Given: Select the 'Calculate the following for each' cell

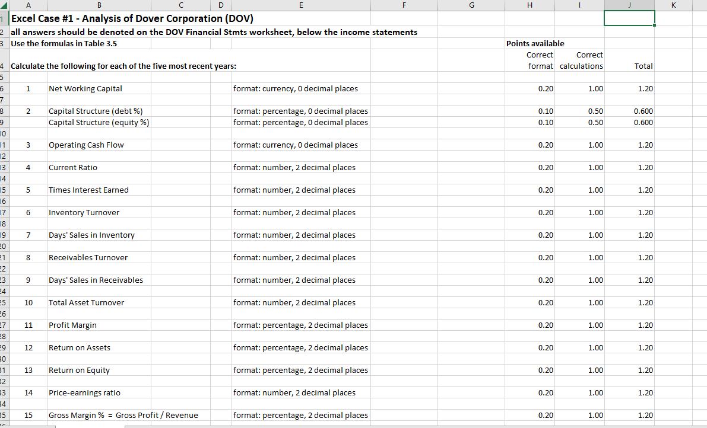Looking at the screenshot, I should [123, 66].
